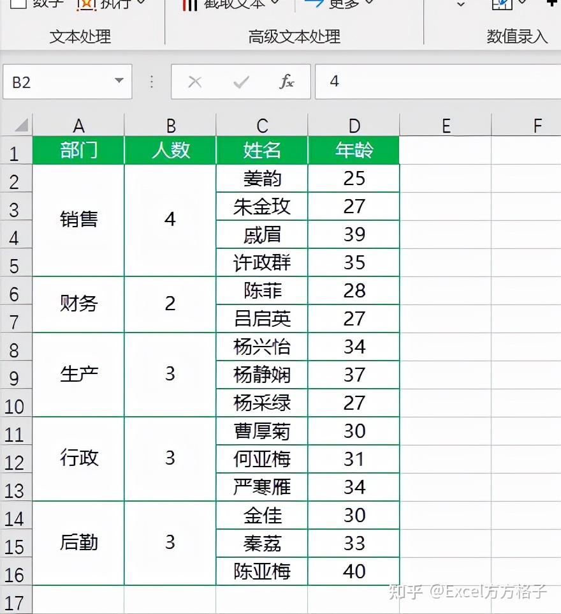The height and width of the screenshot is (614, 561).
Task: Open Insert Function via the fx icon
Action: 287,82
